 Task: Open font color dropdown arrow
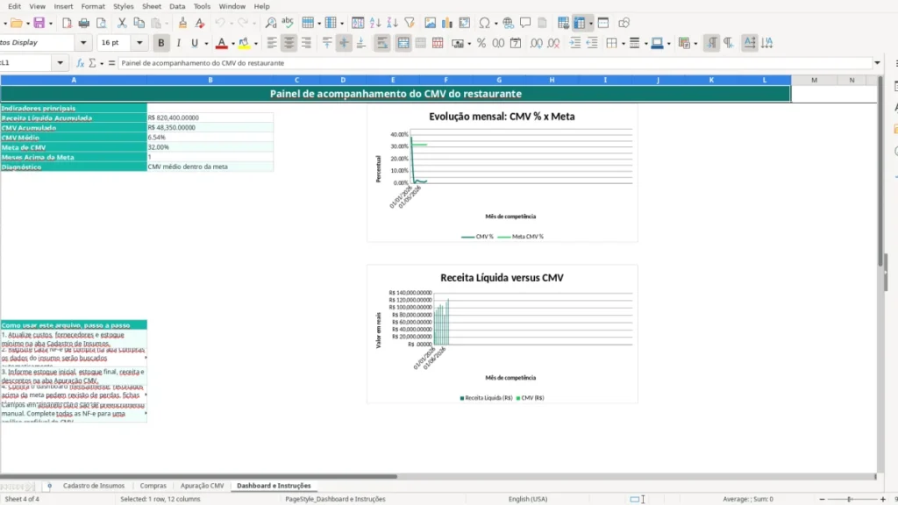tap(233, 44)
